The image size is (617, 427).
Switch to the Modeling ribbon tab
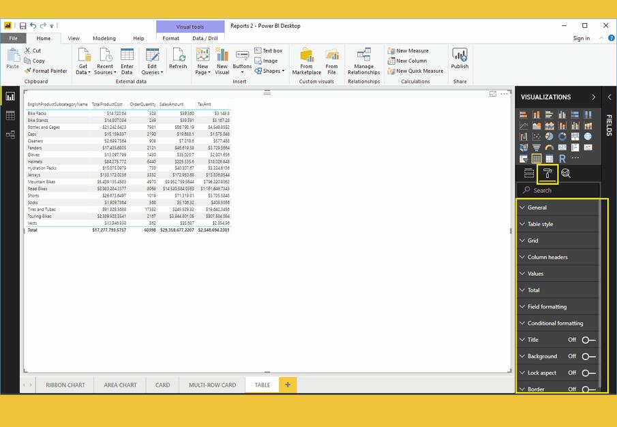coord(104,38)
